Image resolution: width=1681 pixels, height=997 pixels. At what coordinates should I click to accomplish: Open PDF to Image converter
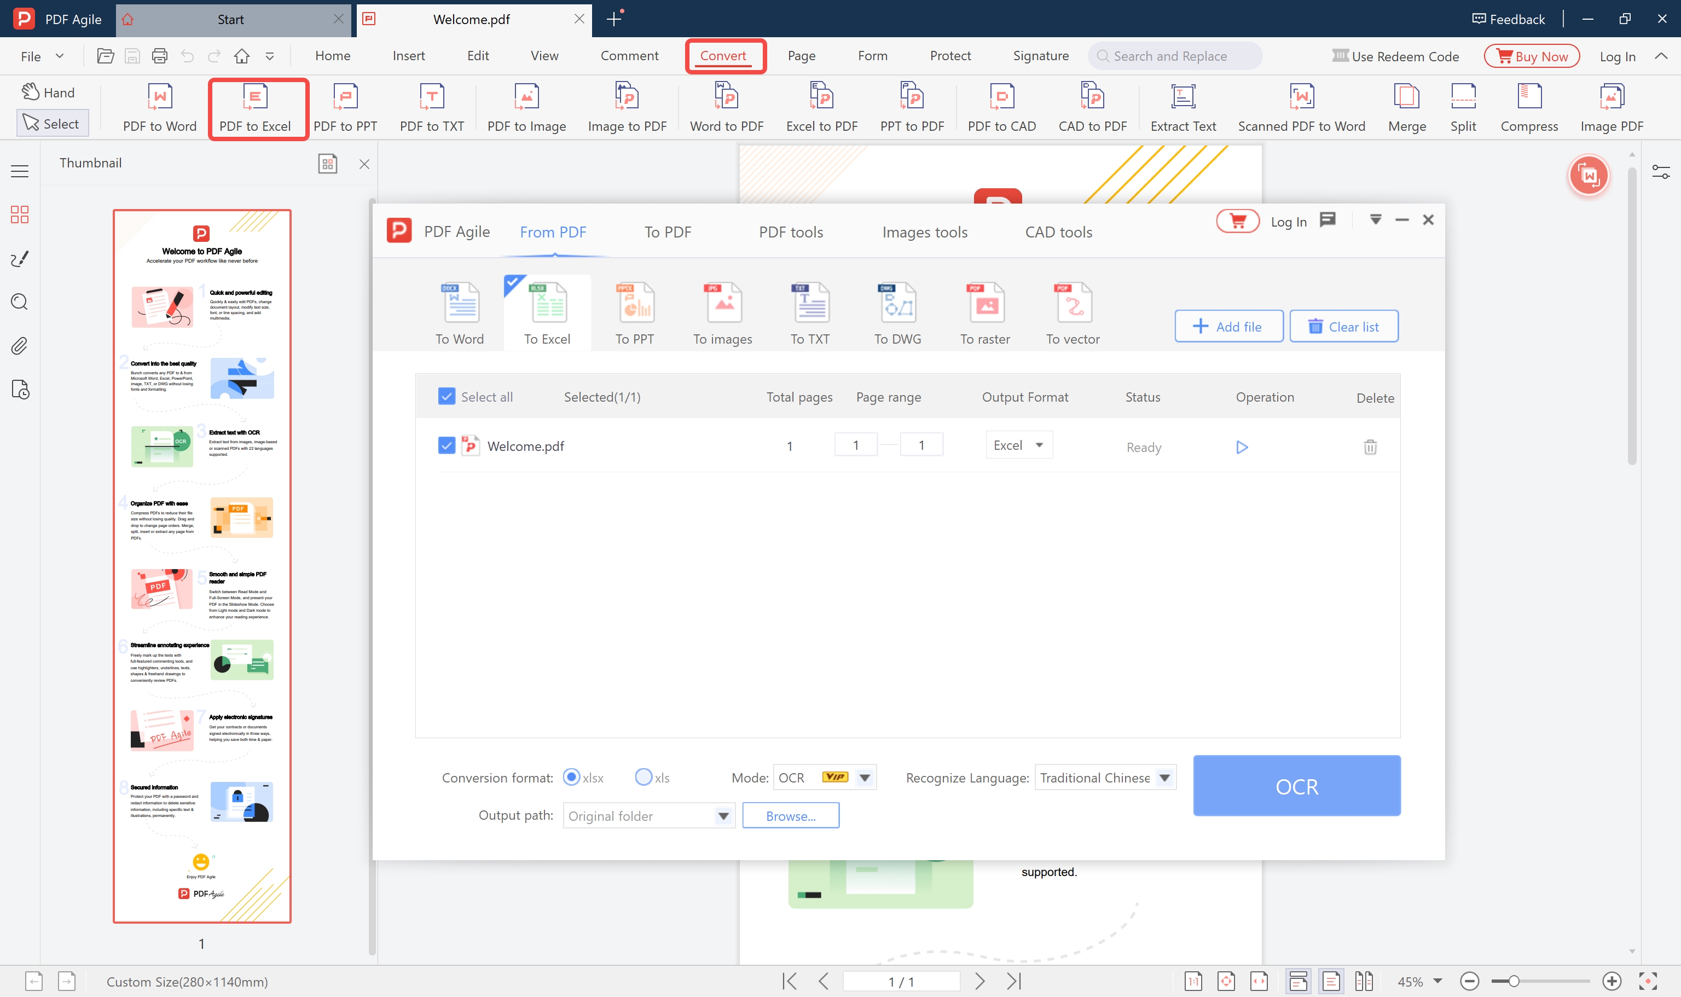[x=527, y=107]
